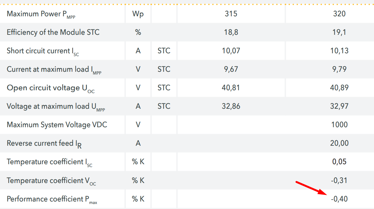Select the 32,97 voltage value
Screen dimensions: 374x209
(339, 106)
